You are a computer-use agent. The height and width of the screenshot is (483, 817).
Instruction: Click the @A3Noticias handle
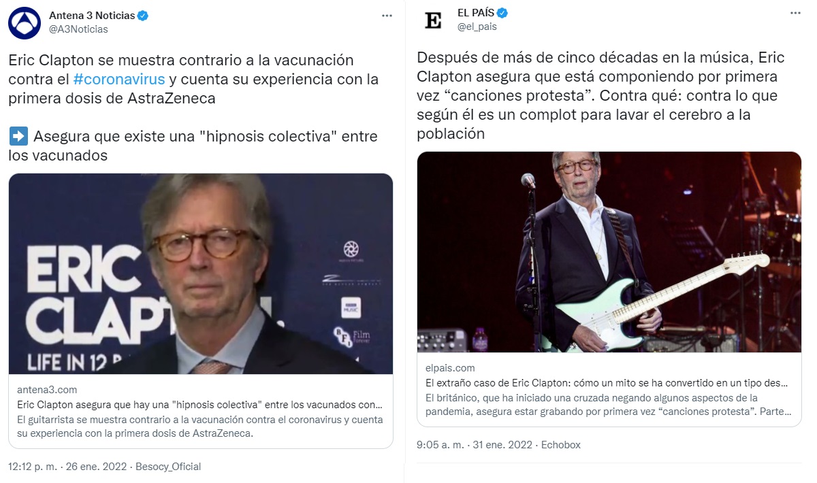pyautogui.click(x=78, y=29)
